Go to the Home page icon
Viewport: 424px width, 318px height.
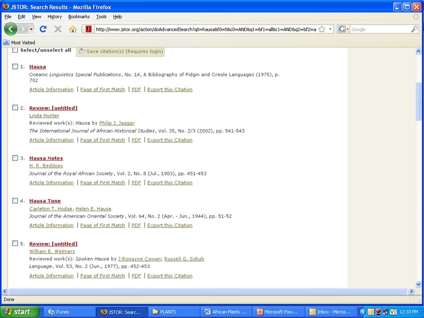click(x=73, y=29)
